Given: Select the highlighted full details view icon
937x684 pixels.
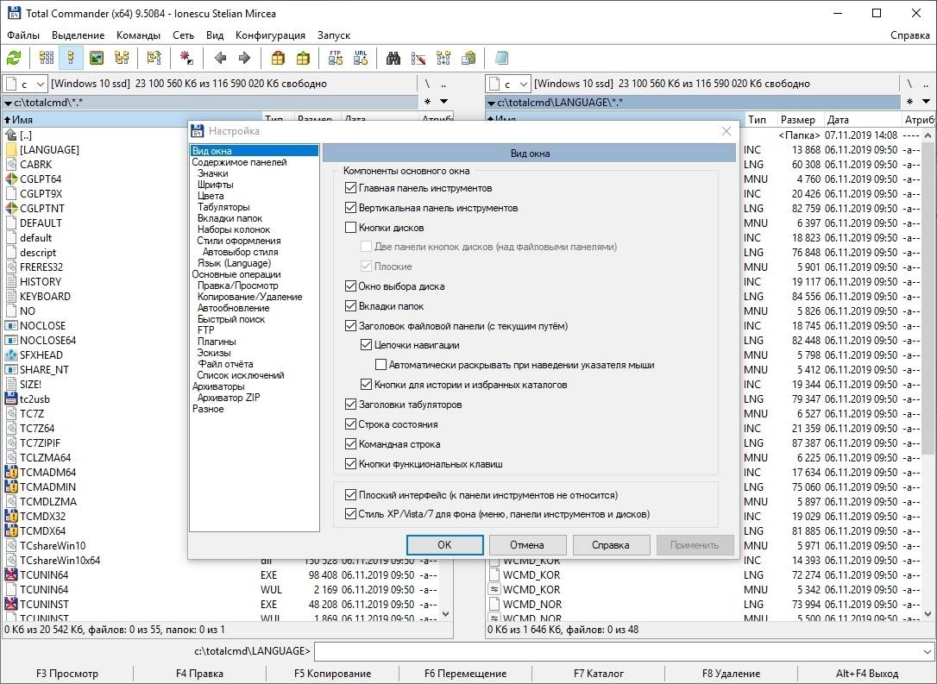Looking at the screenshot, I should tap(71, 58).
